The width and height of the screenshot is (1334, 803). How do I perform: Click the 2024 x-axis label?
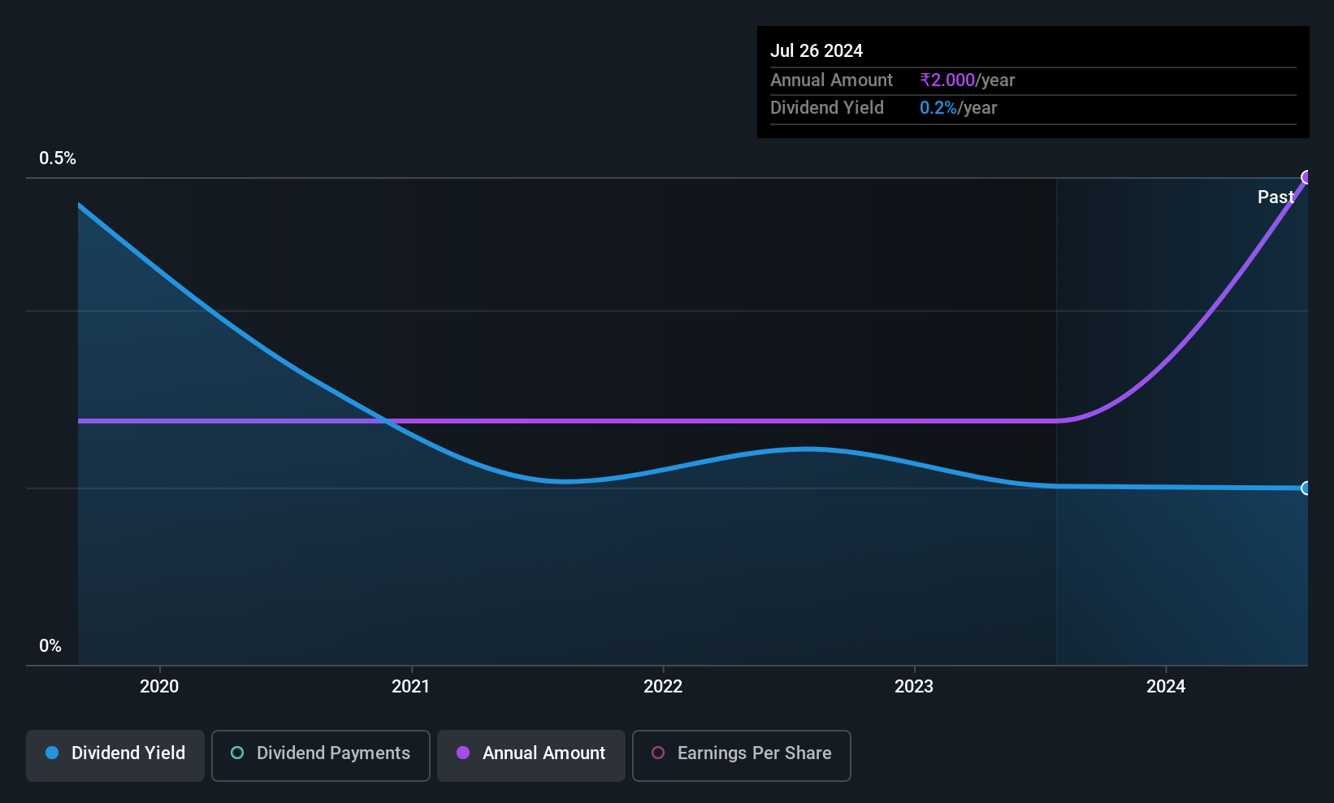(x=1166, y=686)
